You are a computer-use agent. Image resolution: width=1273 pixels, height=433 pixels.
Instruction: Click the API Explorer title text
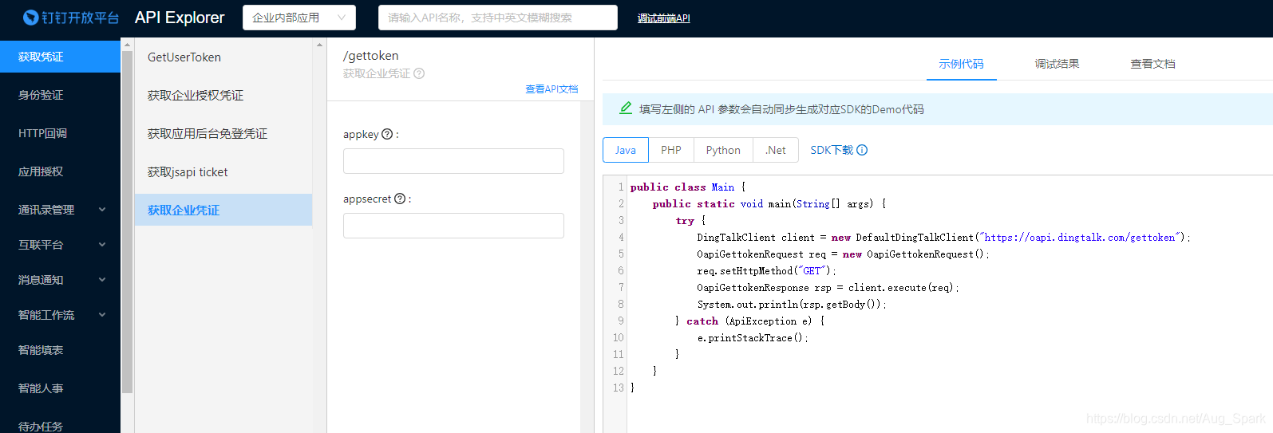pos(180,18)
